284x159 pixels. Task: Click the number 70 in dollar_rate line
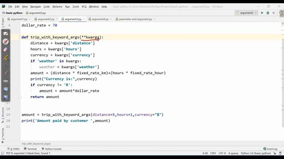pos(55,25)
